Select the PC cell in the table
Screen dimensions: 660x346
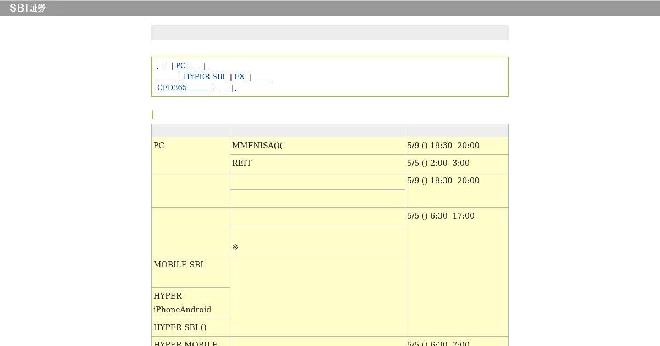191,154
